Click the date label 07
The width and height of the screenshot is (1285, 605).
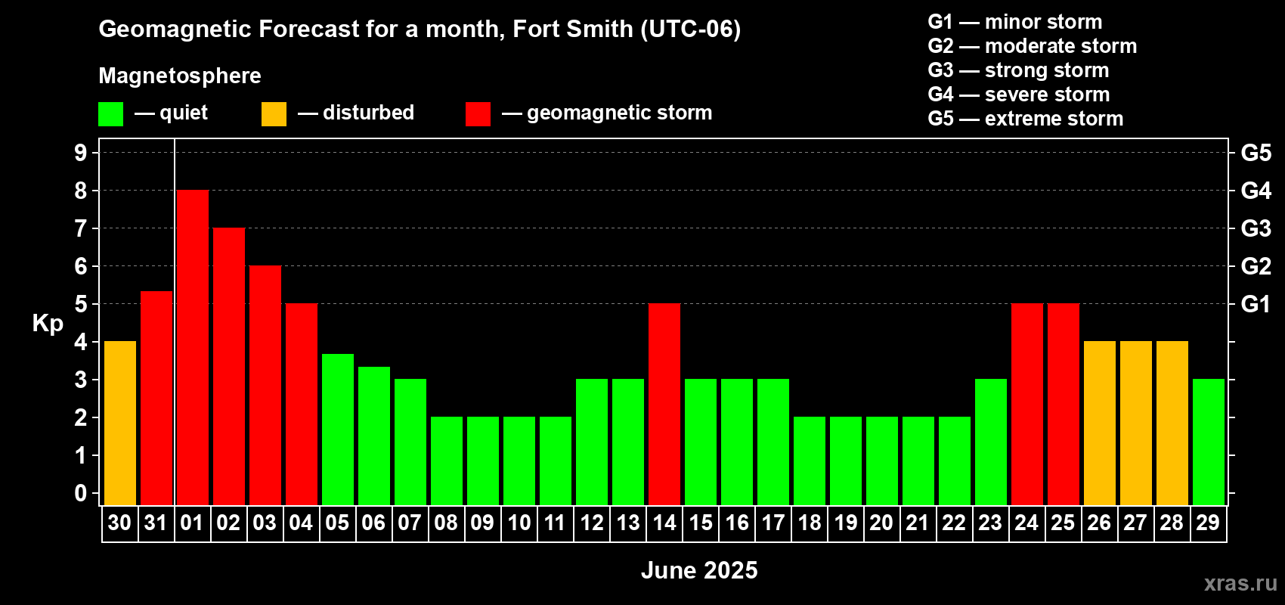point(410,523)
